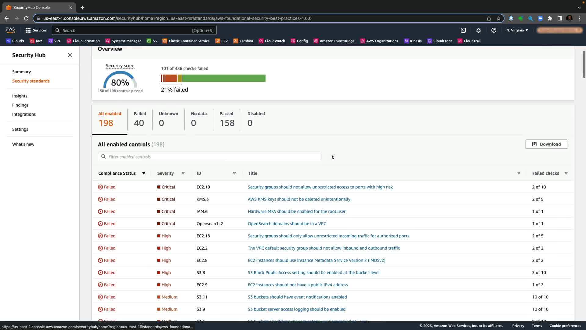586x330 pixels.
Task: Bookmark the page with the star icon
Action: [x=498, y=18]
